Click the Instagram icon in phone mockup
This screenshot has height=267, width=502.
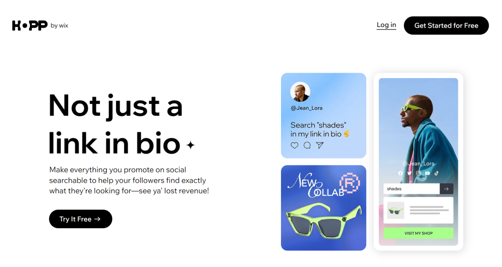(x=418, y=173)
